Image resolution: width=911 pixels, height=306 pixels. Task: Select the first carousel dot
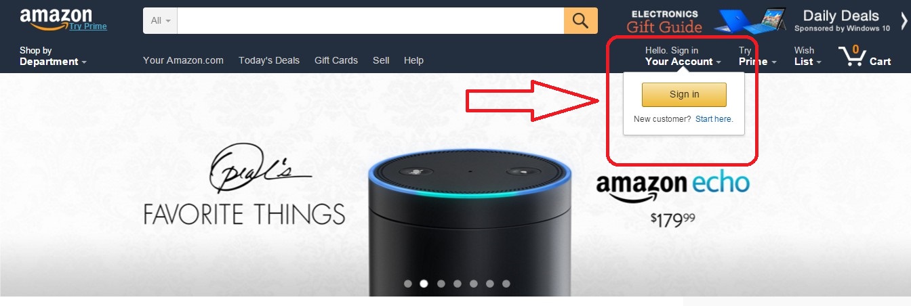(x=408, y=284)
